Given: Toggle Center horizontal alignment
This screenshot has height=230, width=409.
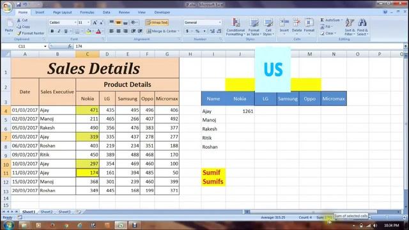Looking at the screenshot, I should (118, 31).
